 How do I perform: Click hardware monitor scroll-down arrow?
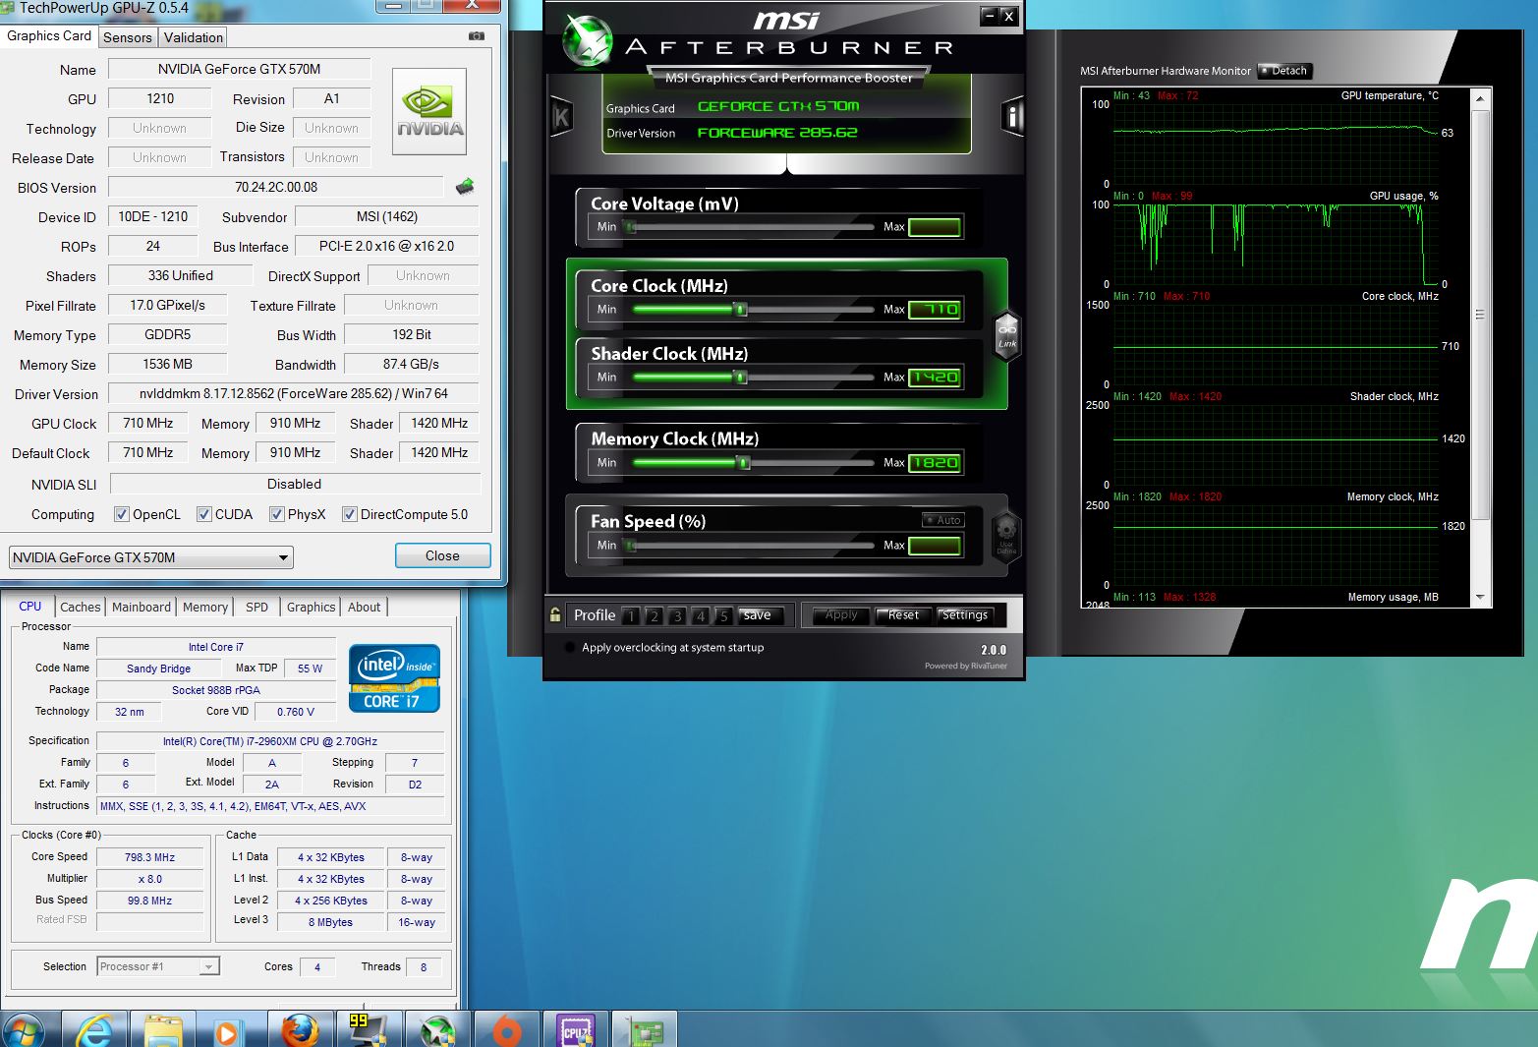tap(1480, 597)
